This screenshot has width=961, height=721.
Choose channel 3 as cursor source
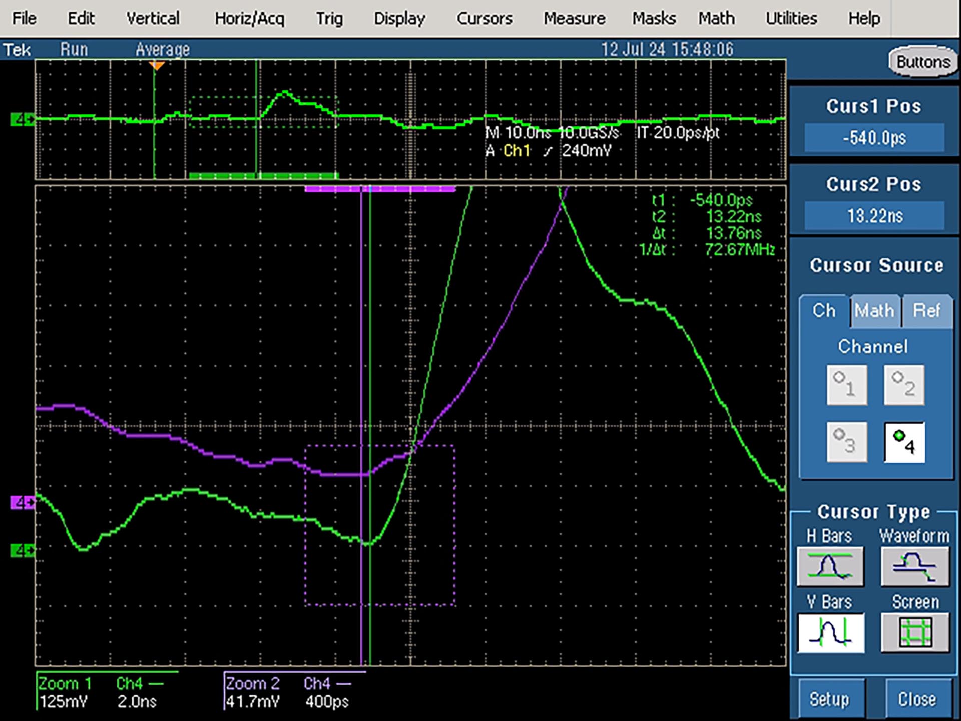click(847, 442)
